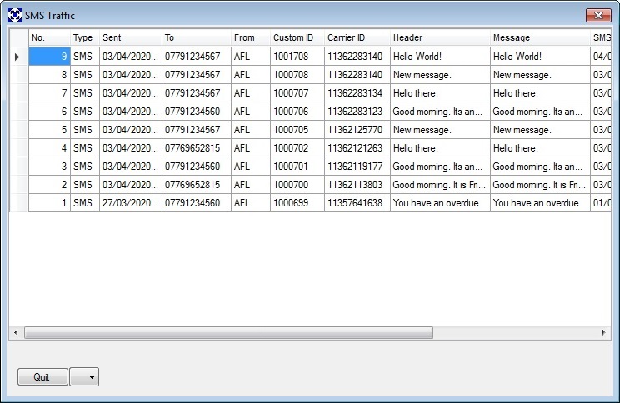Sort by the Sent column header
Image resolution: width=620 pixels, height=403 pixels.
(131, 38)
